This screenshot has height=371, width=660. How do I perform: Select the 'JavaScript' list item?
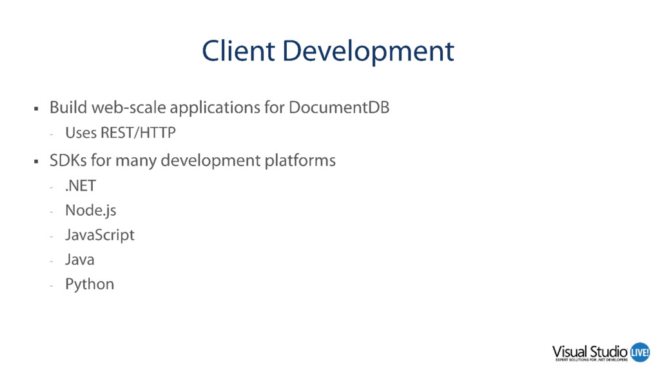pyautogui.click(x=100, y=235)
